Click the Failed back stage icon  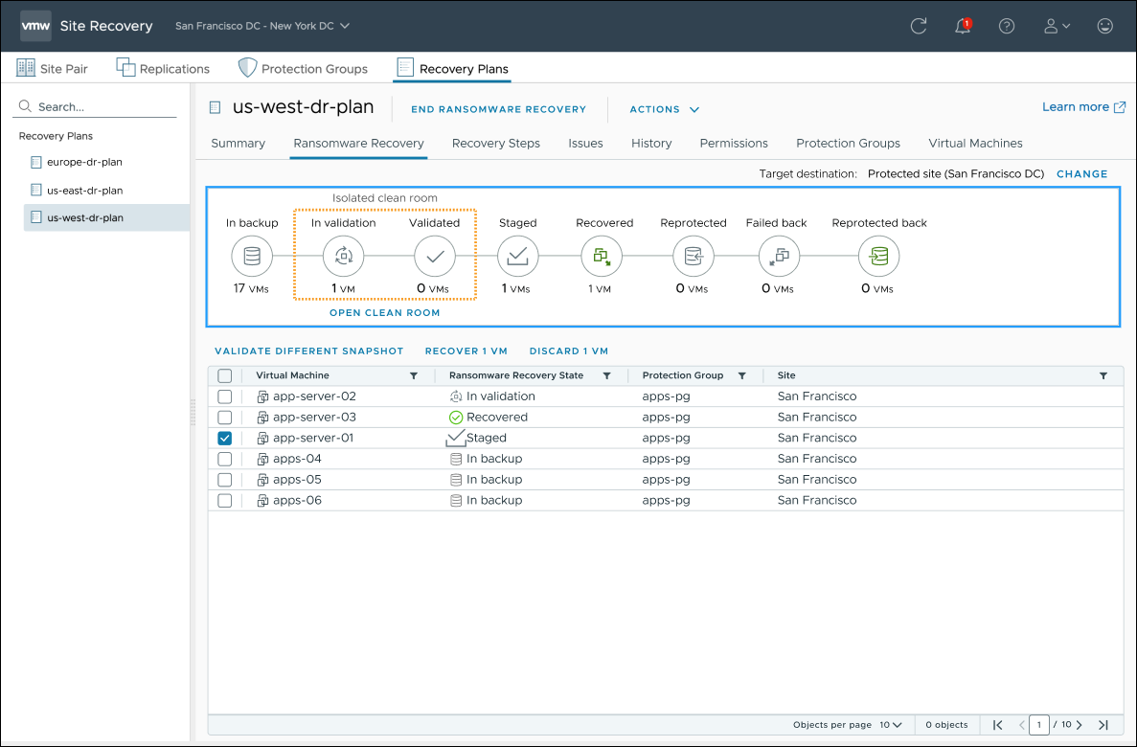[x=777, y=256]
